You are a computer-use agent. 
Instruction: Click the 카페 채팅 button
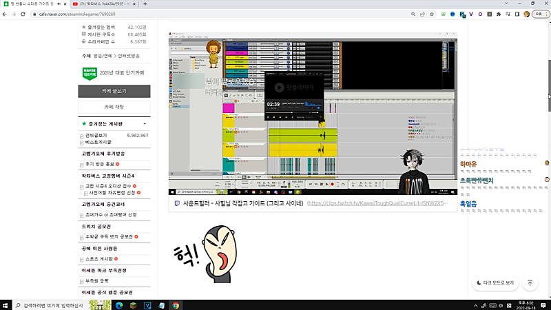tap(114, 107)
